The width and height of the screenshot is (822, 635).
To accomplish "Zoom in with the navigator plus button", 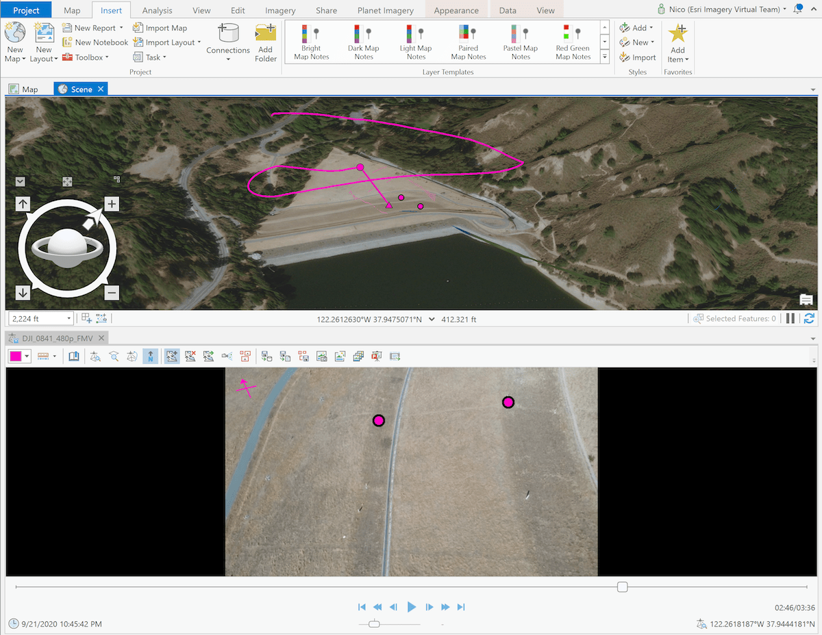I will pos(112,203).
